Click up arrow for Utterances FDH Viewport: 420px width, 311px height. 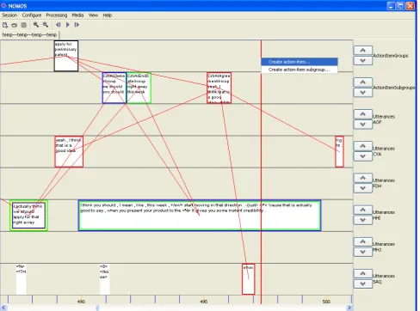point(362,178)
